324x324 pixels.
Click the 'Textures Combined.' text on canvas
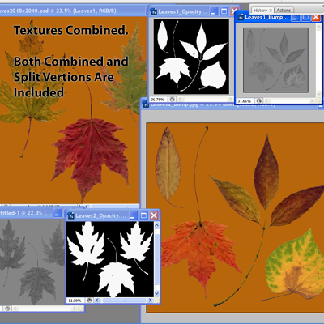[x=70, y=30]
